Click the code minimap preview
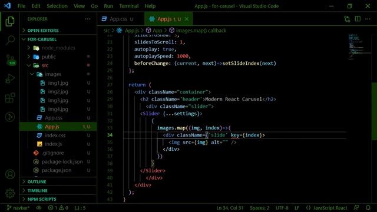Screen dimensions: 377x212 [359, 47]
